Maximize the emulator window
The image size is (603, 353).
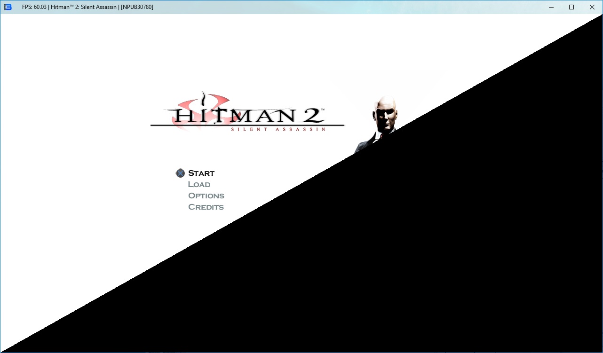click(571, 7)
